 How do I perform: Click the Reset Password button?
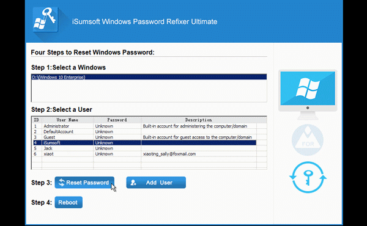(x=84, y=183)
